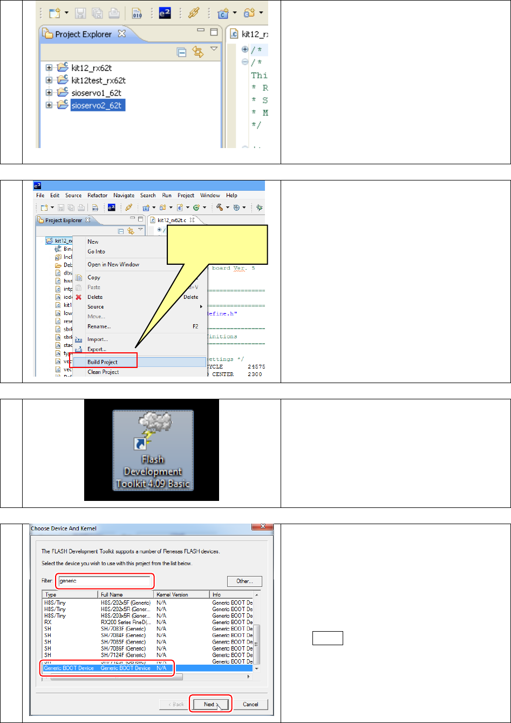The width and height of the screenshot is (511, 723).
Task: Toggle Link with Editor in the enlarged Project Explorer
Action: [x=197, y=52]
